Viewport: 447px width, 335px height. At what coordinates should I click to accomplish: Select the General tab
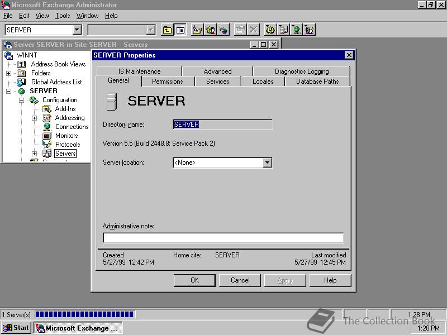tap(118, 80)
